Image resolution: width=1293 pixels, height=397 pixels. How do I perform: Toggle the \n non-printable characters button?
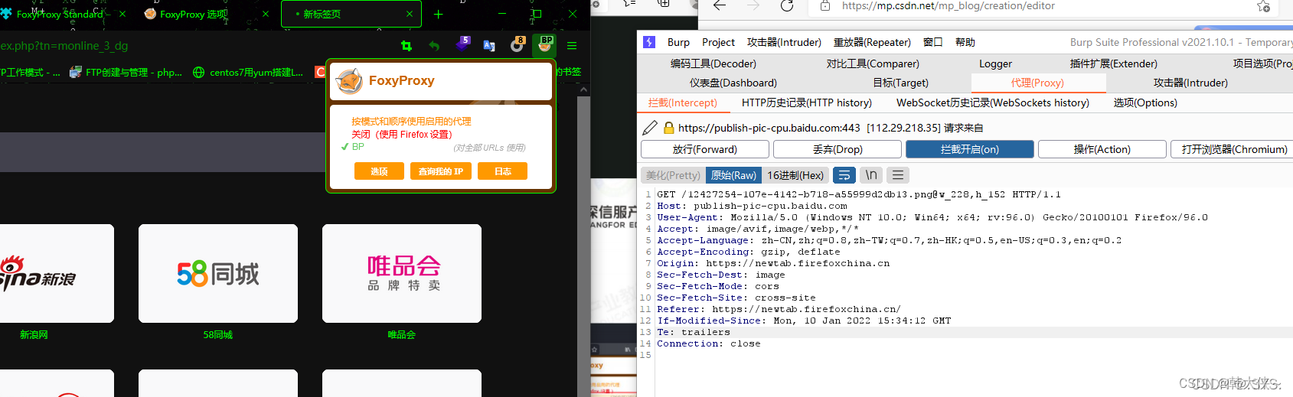pyautogui.click(x=871, y=175)
